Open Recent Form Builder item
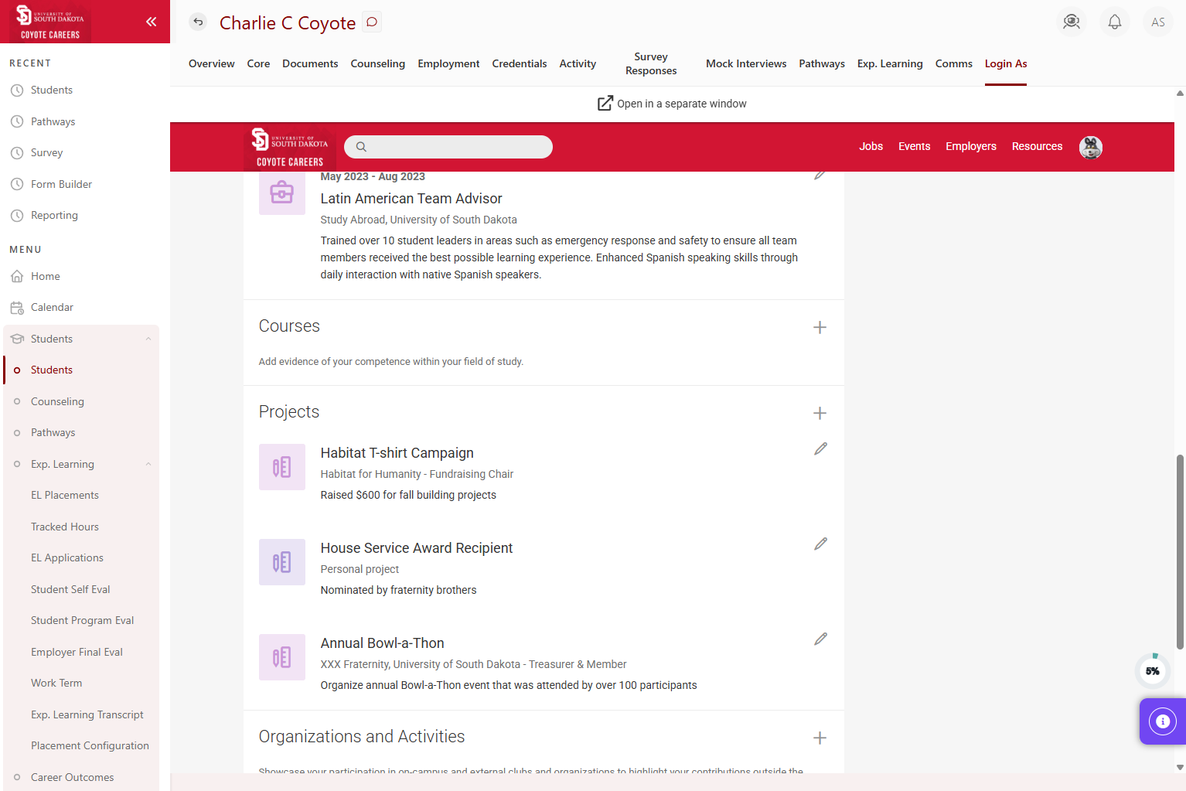1186x791 pixels. (x=61, y=184)
